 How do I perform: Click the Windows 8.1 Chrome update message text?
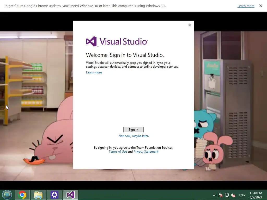[85, 6]
